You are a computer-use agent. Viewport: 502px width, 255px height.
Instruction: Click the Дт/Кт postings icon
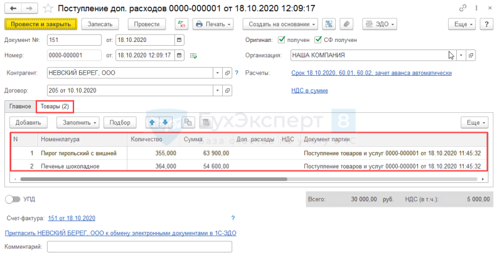(181, 24)
